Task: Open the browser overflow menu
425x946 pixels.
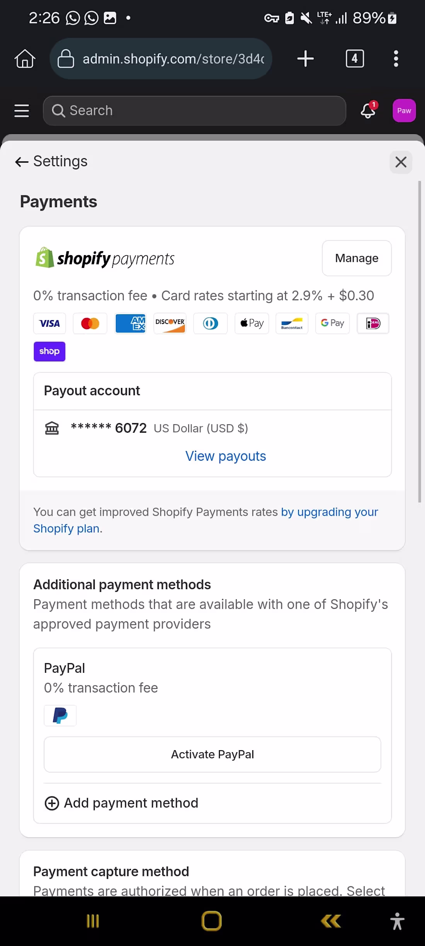Action: tap(395, 58)
